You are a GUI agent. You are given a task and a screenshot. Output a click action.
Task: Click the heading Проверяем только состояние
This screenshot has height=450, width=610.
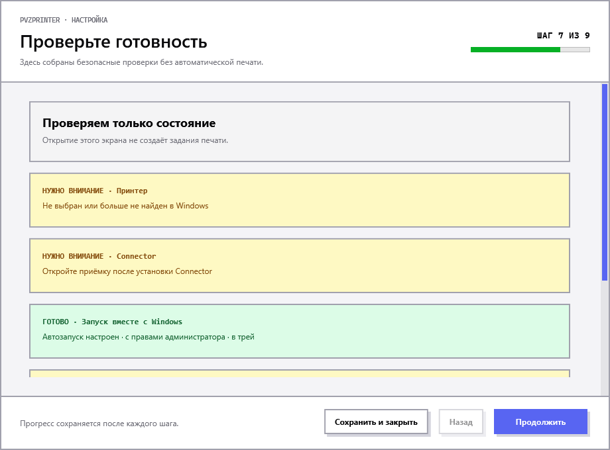coord(129,123)
